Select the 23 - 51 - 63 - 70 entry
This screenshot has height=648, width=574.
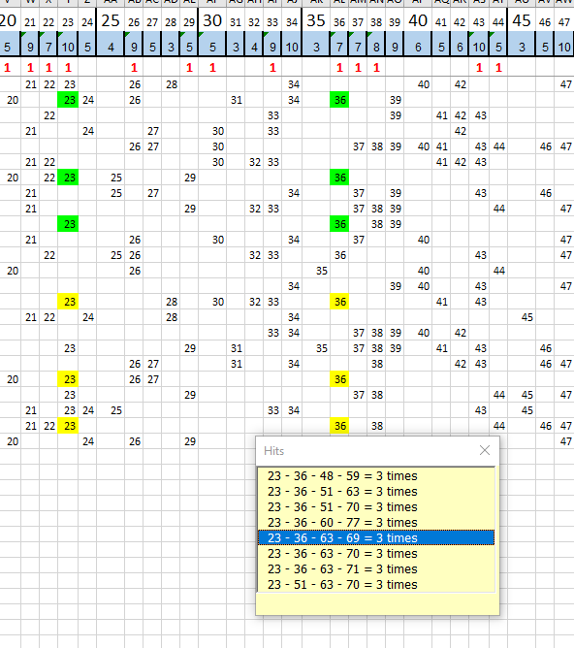click(x=376, y=585)
